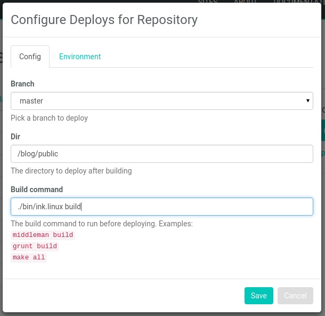Viewport: 325px width, 316px height.
Task: Focus the Build command text field
Action: click(161, 207)
